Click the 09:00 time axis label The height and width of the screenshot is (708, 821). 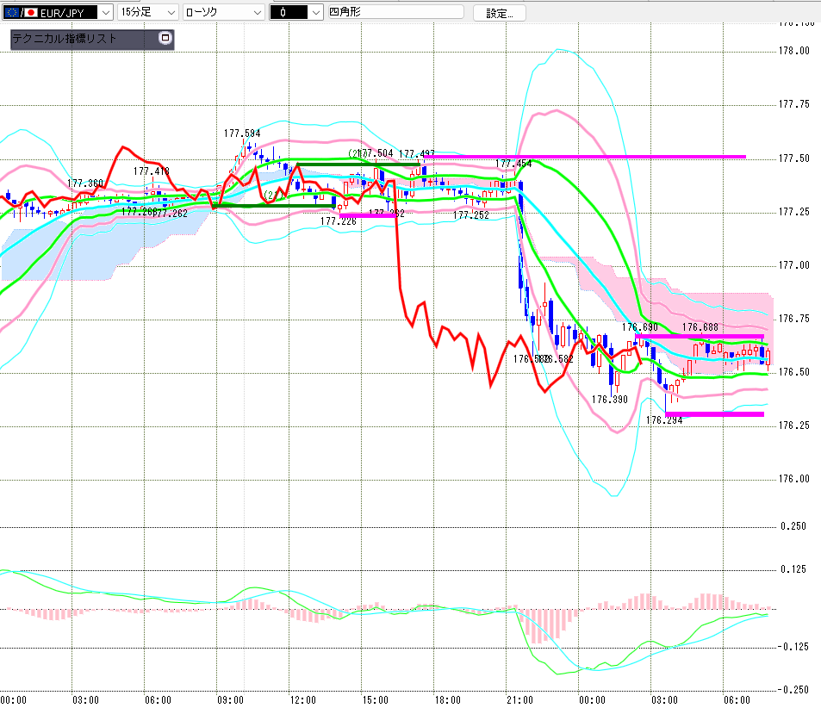click(230, 700)
